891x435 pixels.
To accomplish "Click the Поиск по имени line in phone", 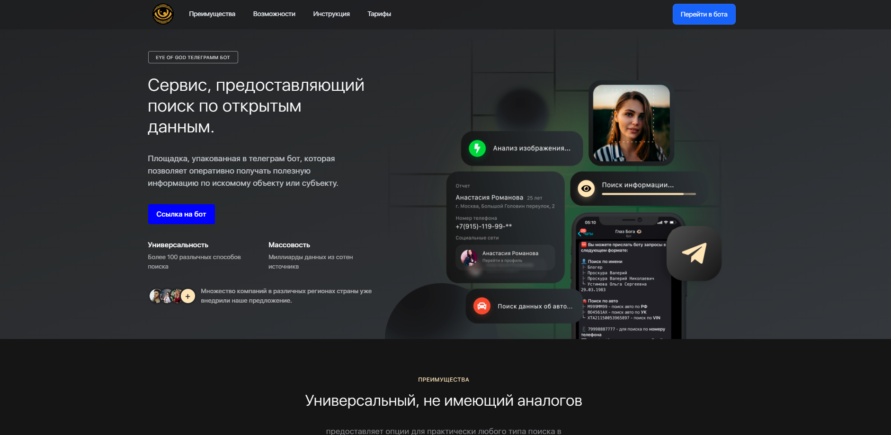I will 605,261.
